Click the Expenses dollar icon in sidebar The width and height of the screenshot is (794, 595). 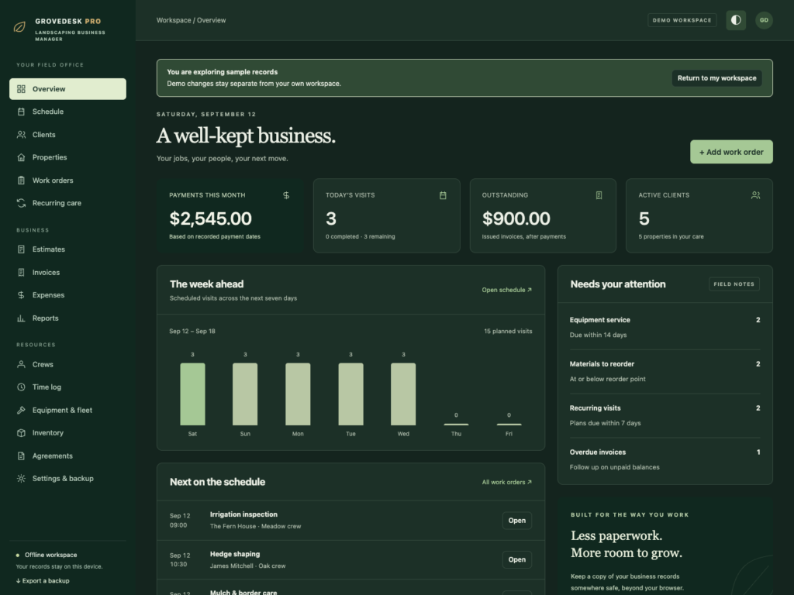coord(21,295)
